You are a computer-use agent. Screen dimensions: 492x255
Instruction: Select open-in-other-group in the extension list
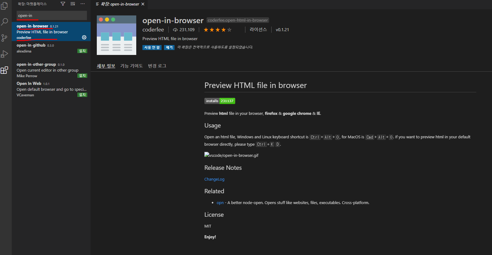point(51,70)
